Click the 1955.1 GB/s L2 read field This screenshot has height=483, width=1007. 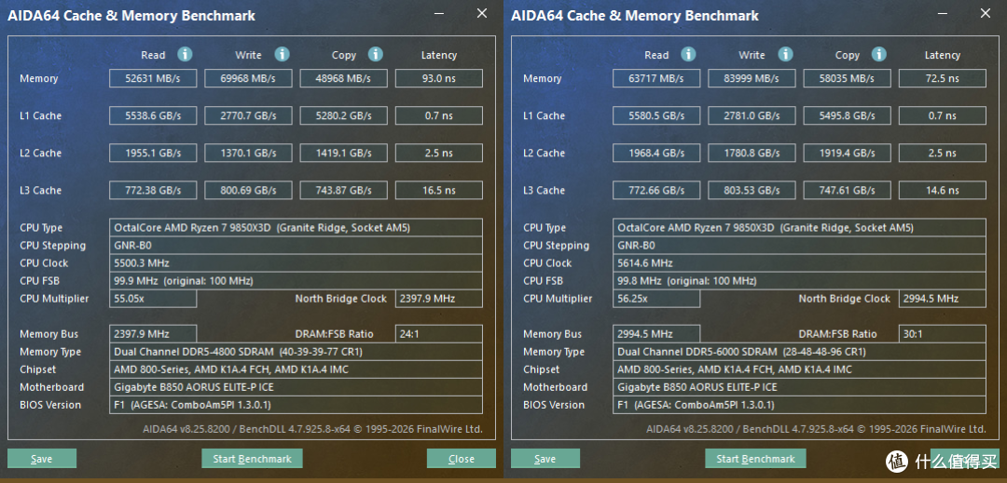(153, 154)
